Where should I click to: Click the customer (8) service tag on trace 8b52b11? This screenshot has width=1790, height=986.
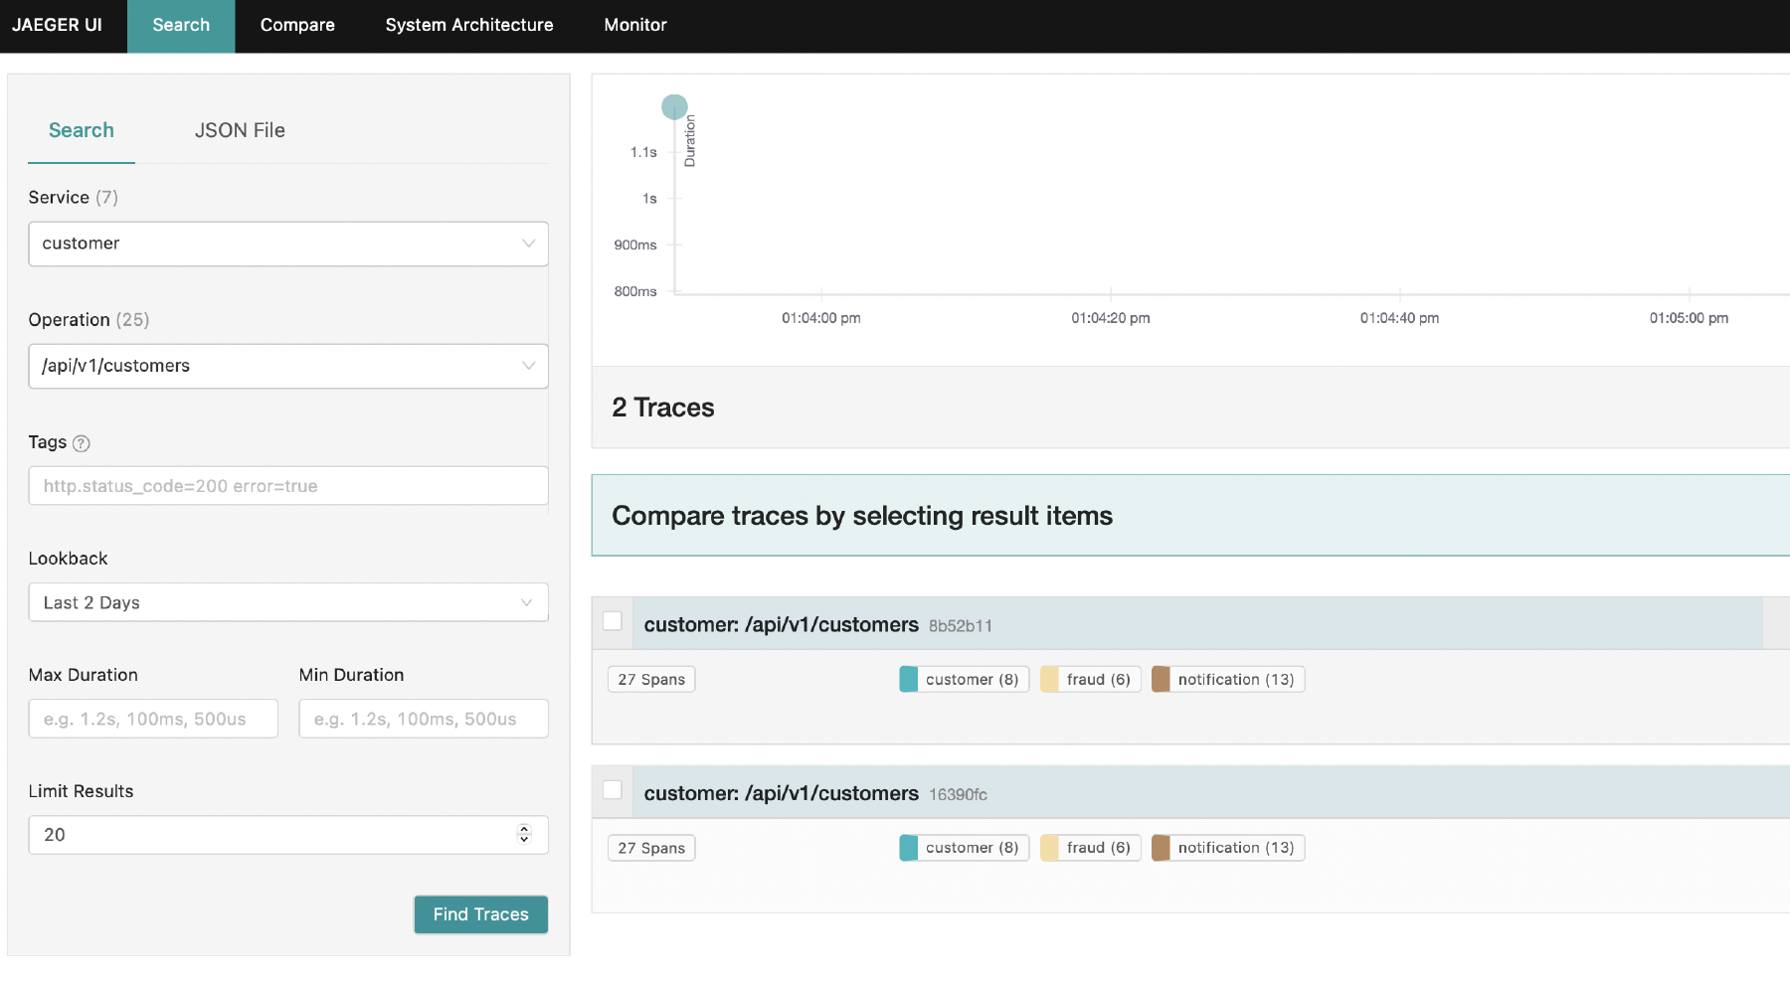tap(962, 679)
